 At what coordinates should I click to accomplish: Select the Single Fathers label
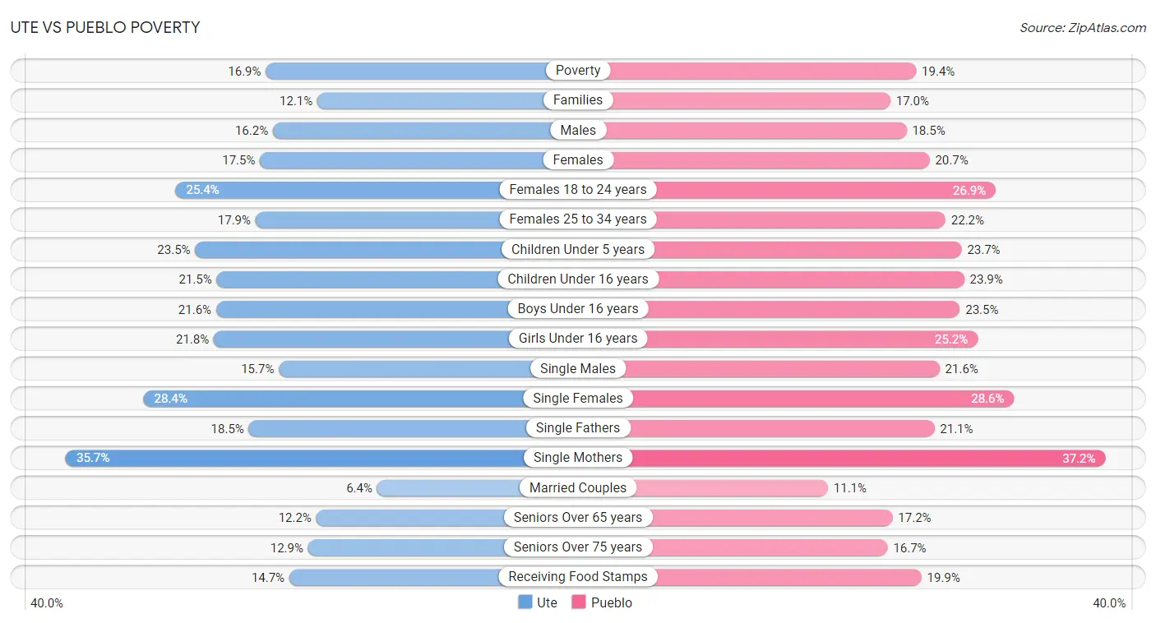[x=578, y=428]
